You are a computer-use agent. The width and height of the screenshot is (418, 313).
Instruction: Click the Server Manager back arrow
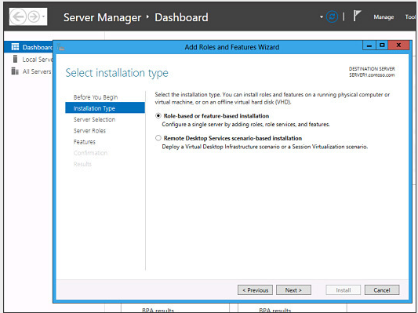tap(18, 16)
